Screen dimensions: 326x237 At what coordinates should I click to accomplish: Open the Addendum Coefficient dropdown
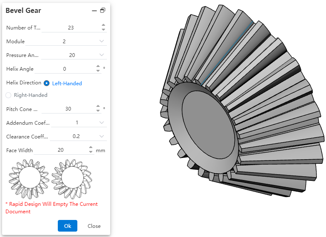tap(101, 123)
